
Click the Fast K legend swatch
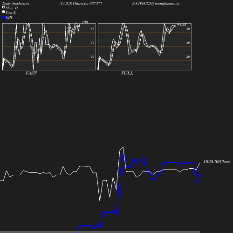point(4,12)
